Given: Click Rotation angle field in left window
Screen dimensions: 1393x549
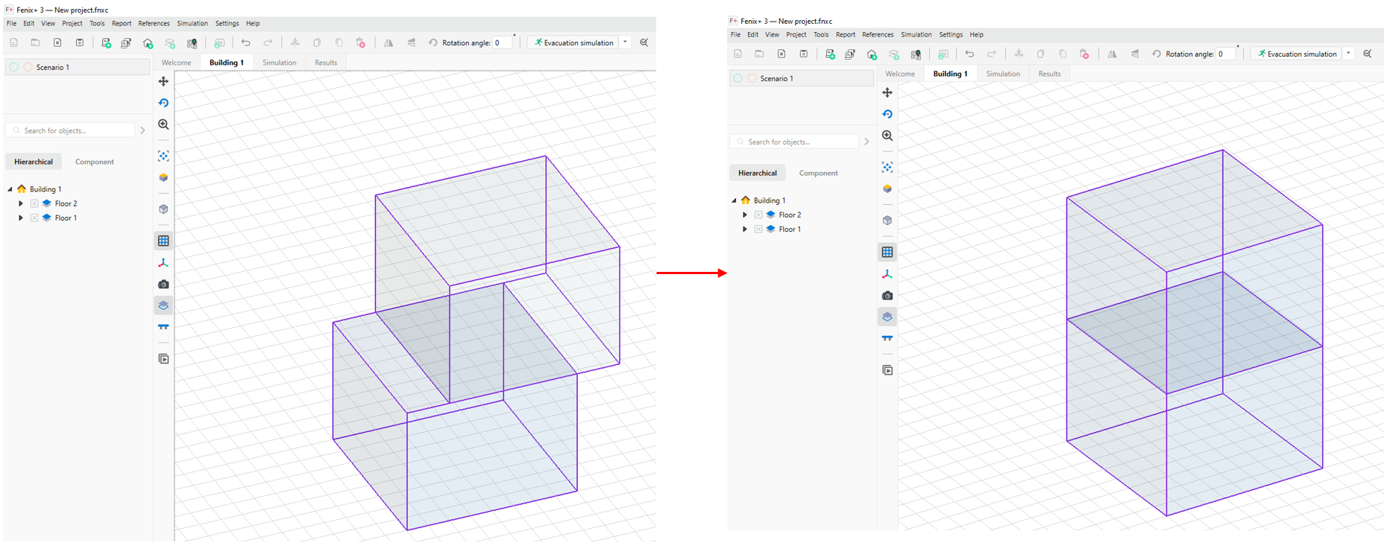Looking at the screenshot, I should click(502, 43).
